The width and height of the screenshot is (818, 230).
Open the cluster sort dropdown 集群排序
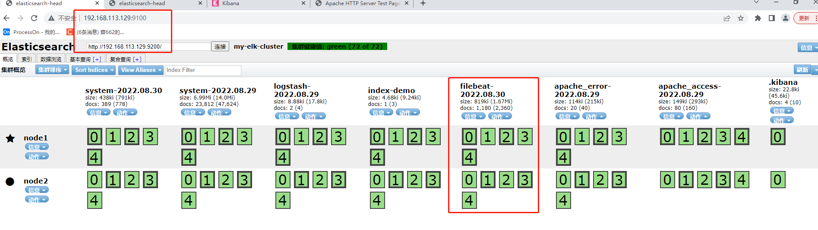pyautogui.click(x=52, y=70)
